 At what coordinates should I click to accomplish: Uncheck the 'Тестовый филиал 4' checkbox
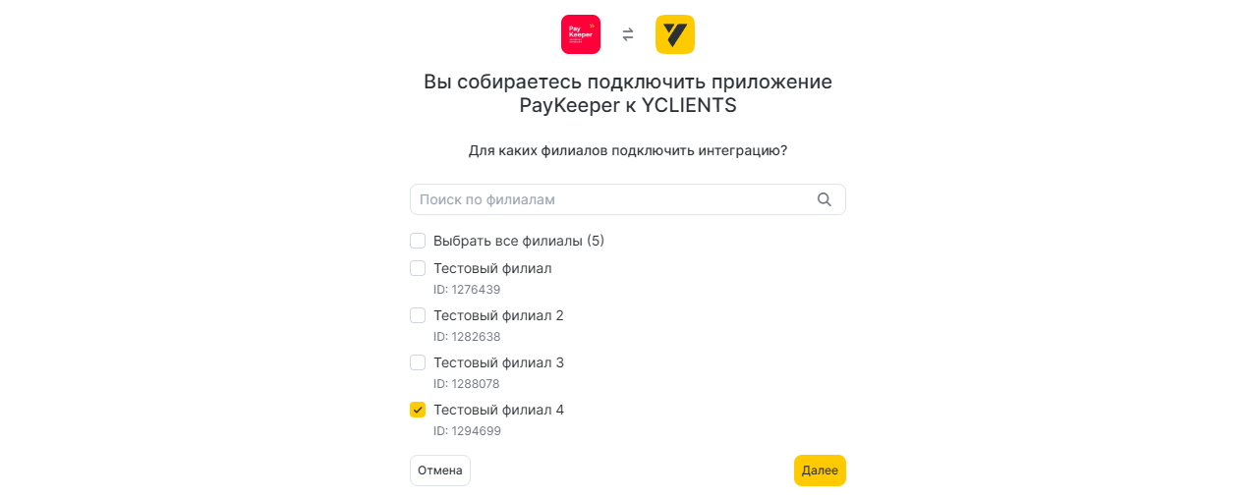point(418,410)
